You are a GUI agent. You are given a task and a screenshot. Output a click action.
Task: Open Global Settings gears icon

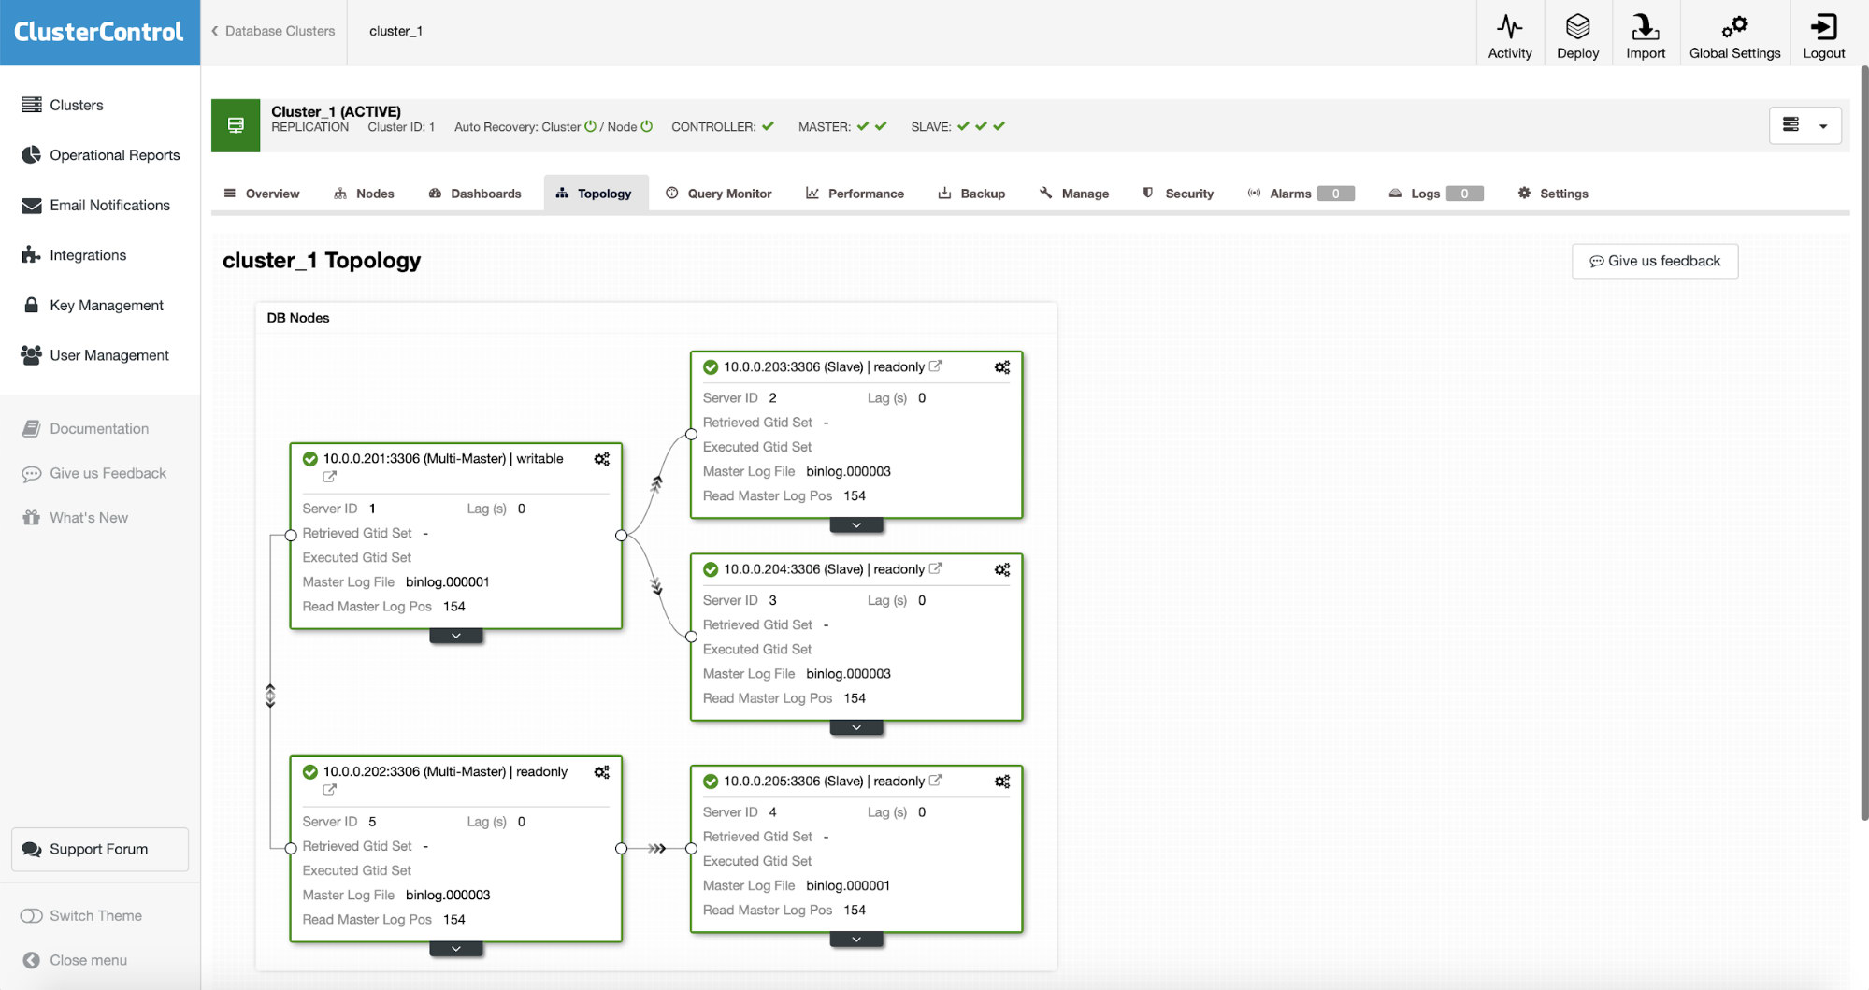click(1734, 36)
